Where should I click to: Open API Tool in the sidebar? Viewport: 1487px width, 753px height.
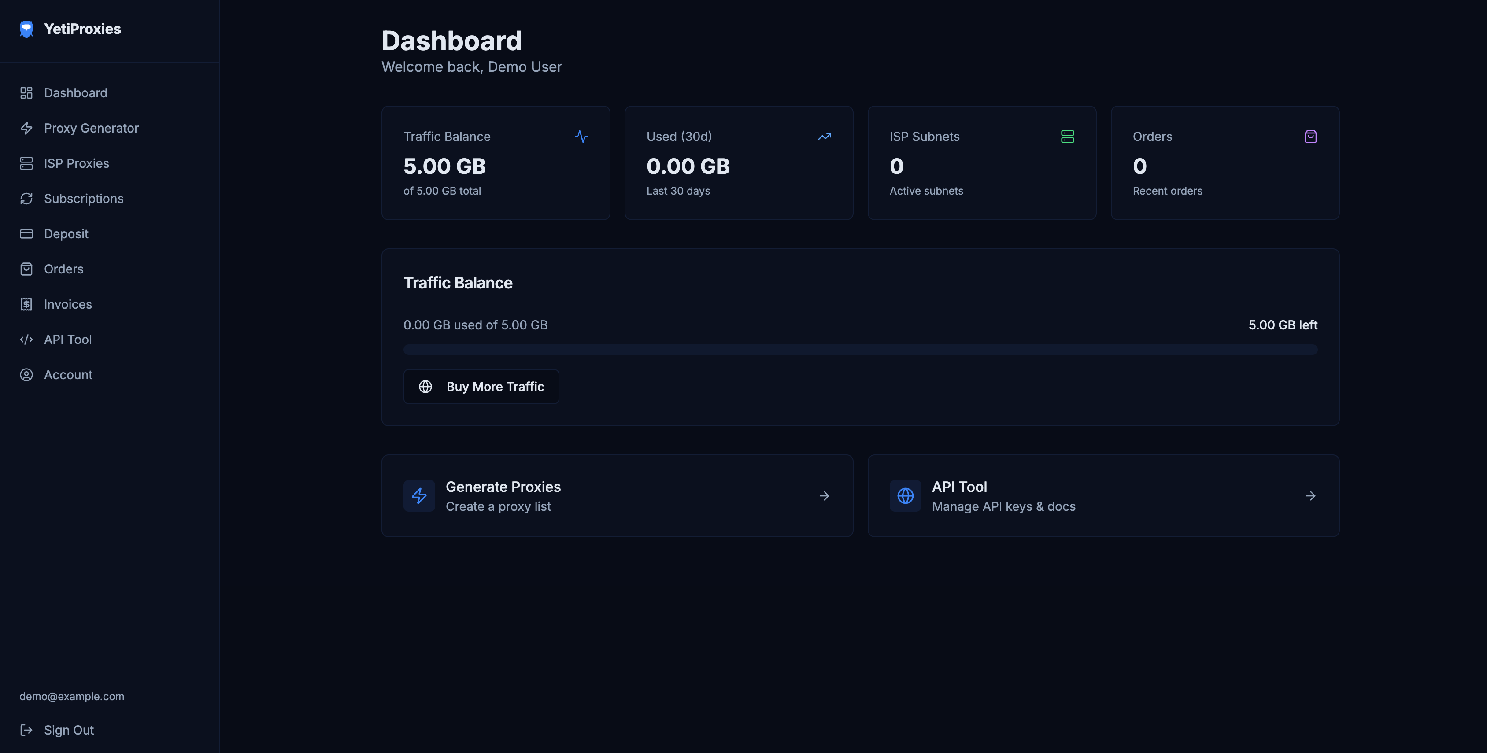[110, 339]
